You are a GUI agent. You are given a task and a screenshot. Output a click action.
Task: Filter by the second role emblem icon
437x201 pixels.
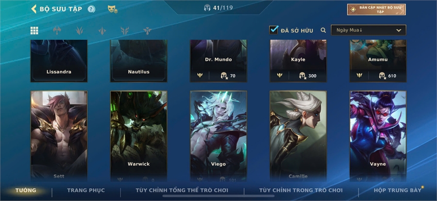click(80, 31)
